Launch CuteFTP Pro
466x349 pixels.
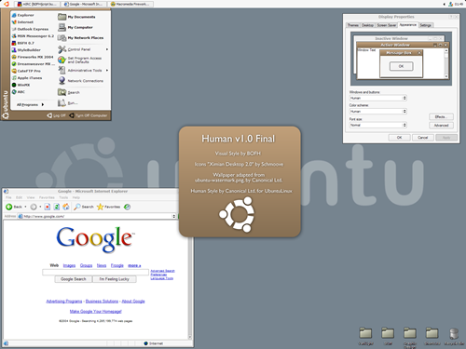pyautogui.click(x=26, y=71)
